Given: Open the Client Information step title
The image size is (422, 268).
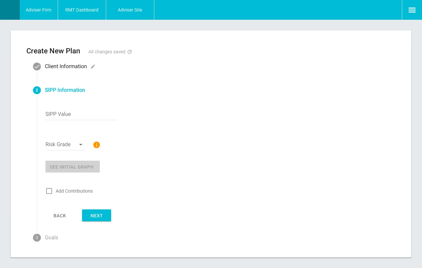Looking at the screenshot, I should click(66, 67).
